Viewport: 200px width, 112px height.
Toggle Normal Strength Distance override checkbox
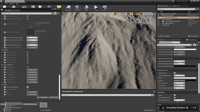click(x=5, y=45)
